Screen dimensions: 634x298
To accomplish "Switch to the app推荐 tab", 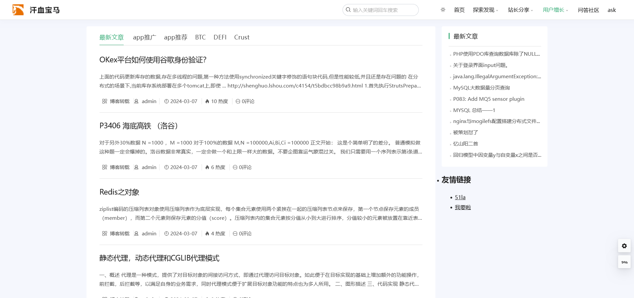I will (x=176, y=37).
